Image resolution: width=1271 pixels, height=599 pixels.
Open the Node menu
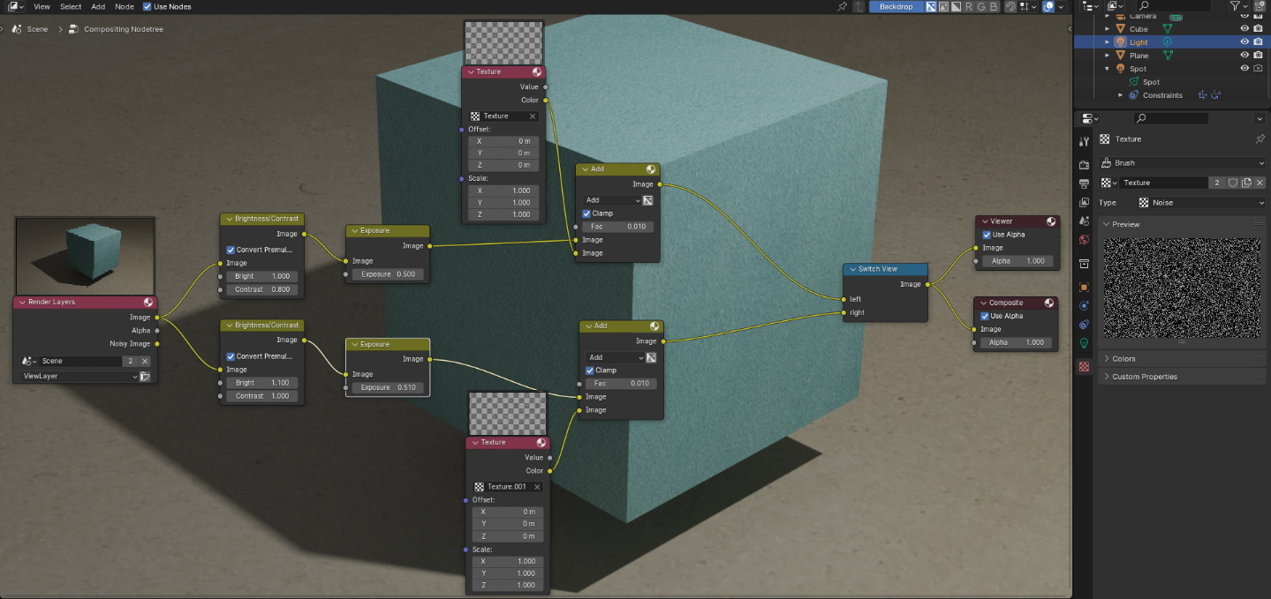pyautogui.click(x=125, y=7)
